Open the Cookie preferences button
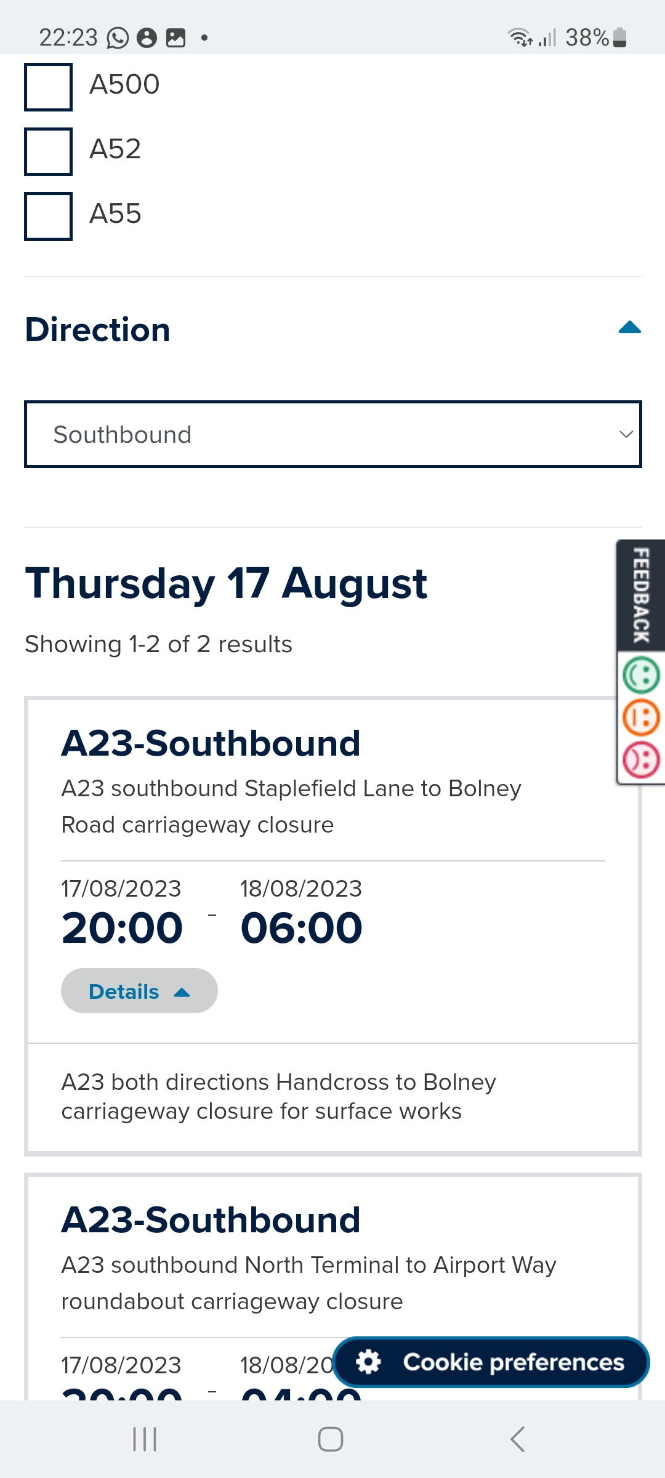665x1478 pixels. coord(491,1362)
